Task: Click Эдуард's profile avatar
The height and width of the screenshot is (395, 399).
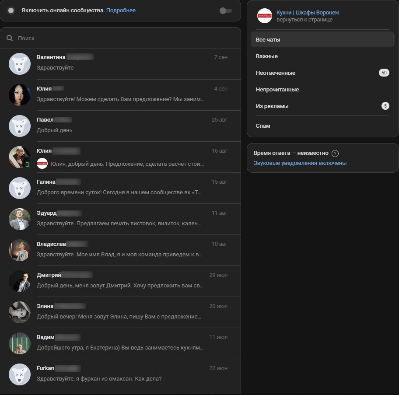Action: pos(20,219)
